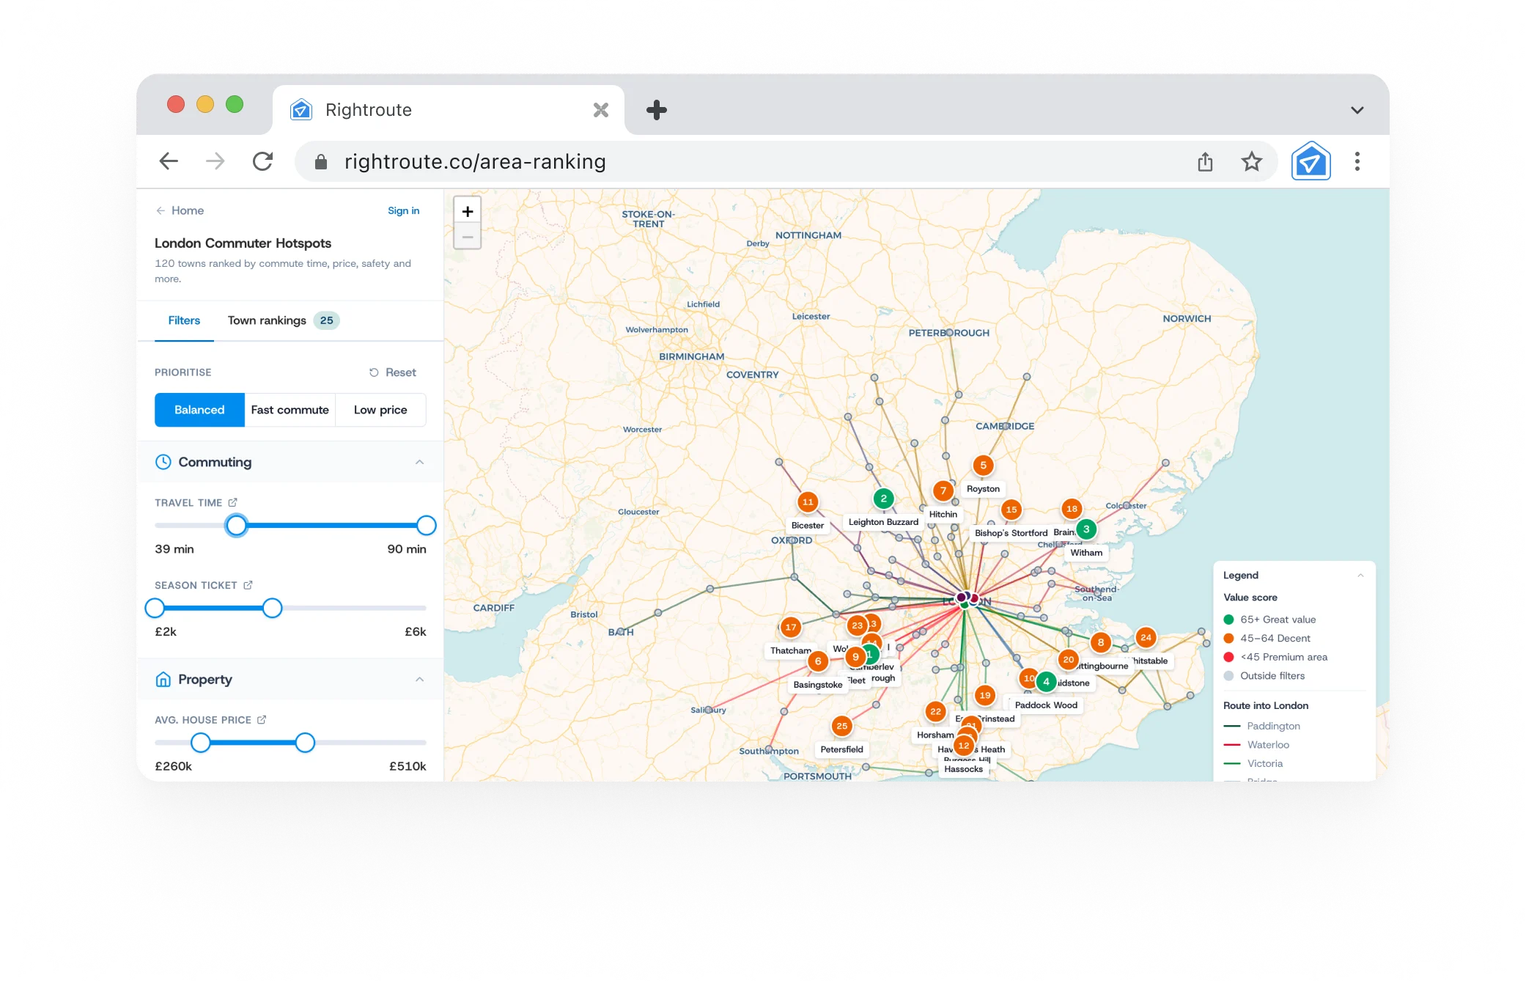Click the Bishop's Stortford town label
1526x981 pixels.
pos(1011,533)
